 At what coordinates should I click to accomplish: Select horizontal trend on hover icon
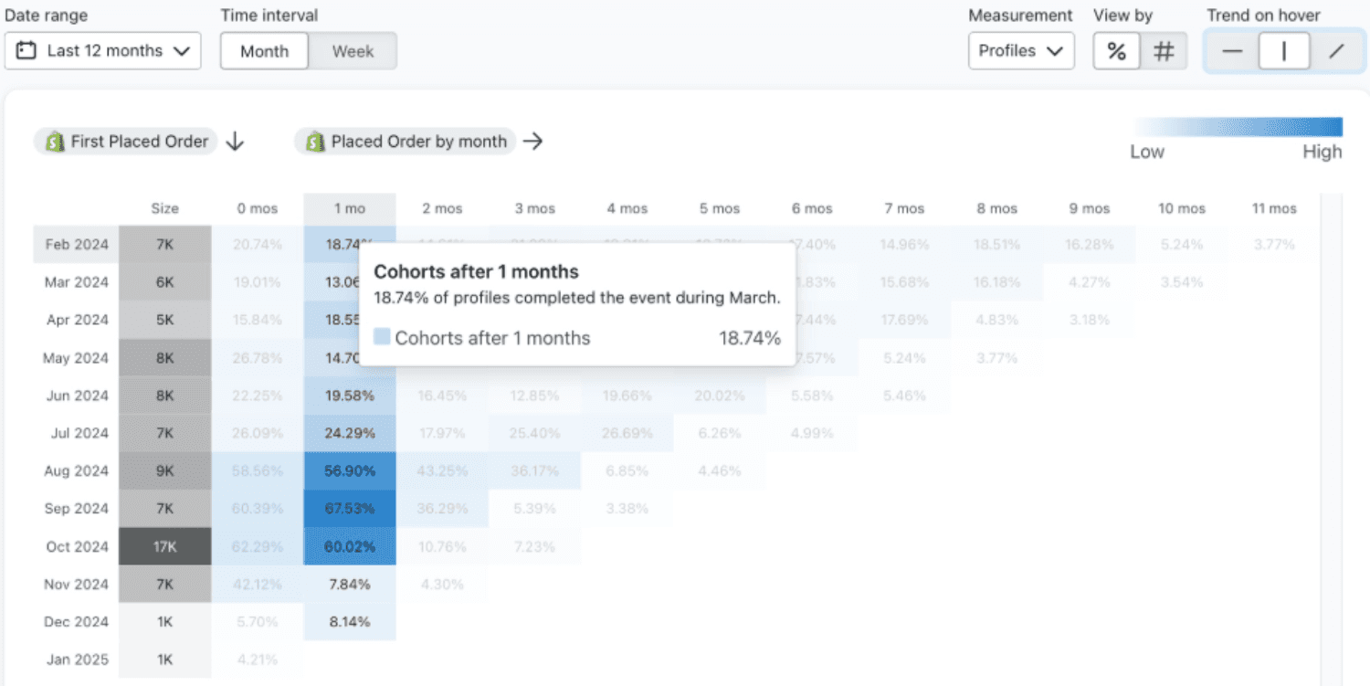[x=1232, y=51]
